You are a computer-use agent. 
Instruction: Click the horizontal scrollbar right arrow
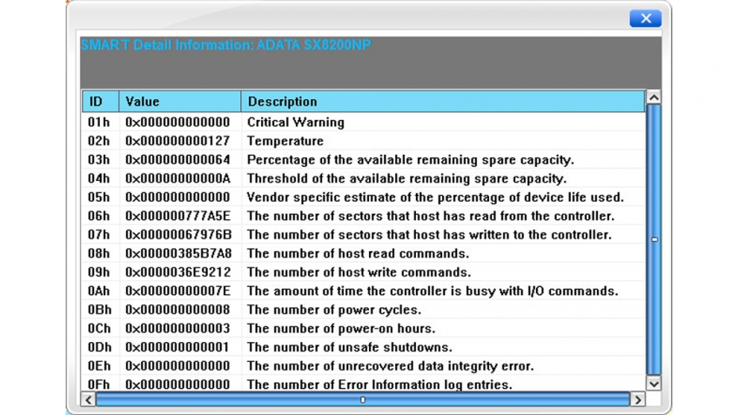(x=638, y=399)
